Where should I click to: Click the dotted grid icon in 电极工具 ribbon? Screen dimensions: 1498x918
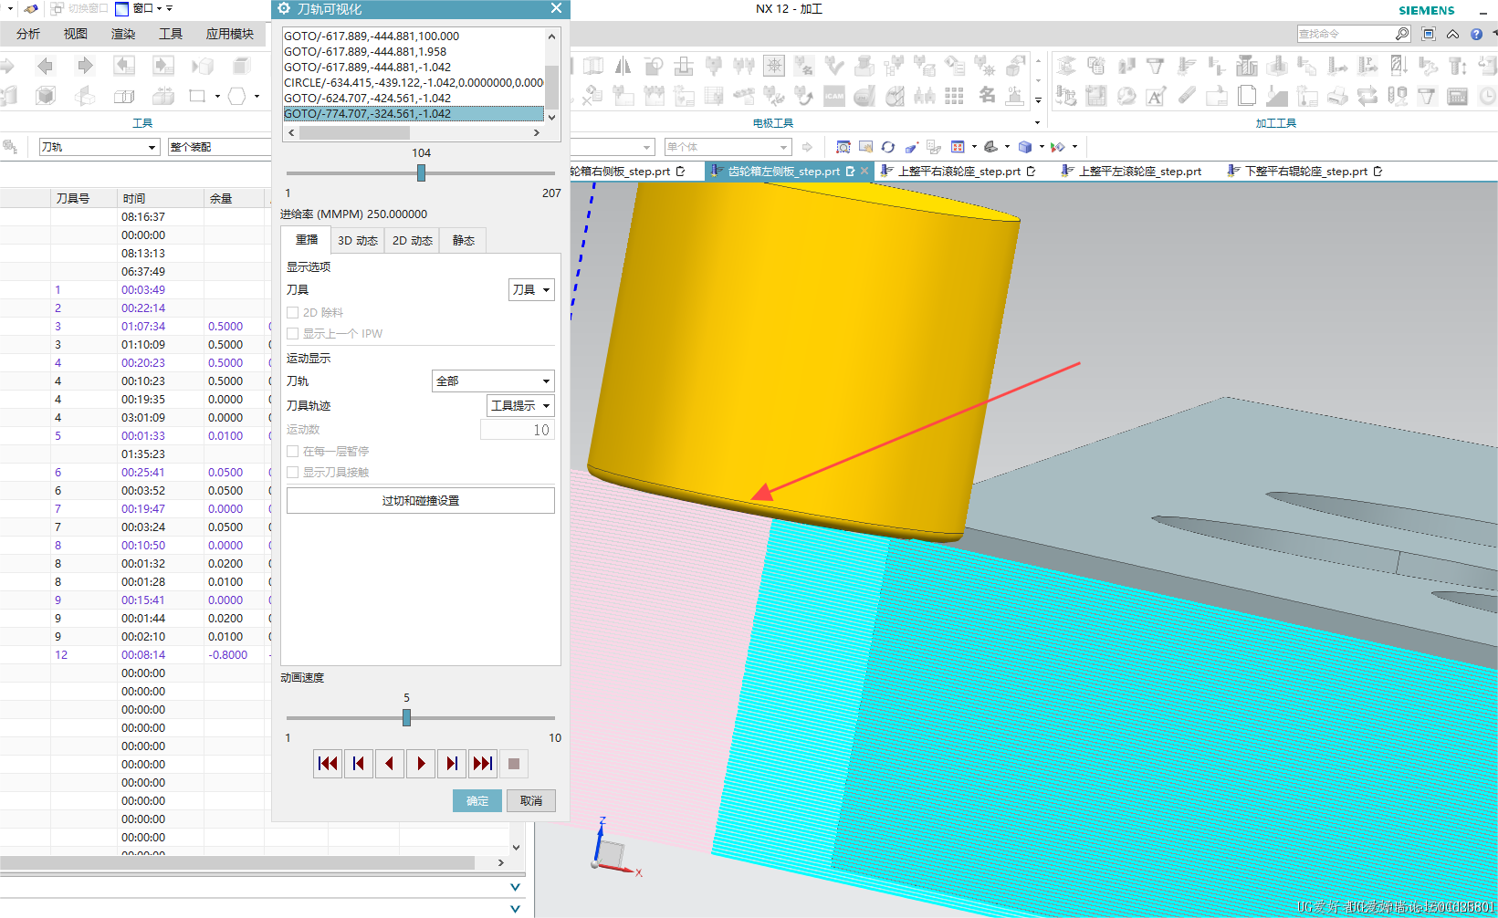tap(954, 96)
